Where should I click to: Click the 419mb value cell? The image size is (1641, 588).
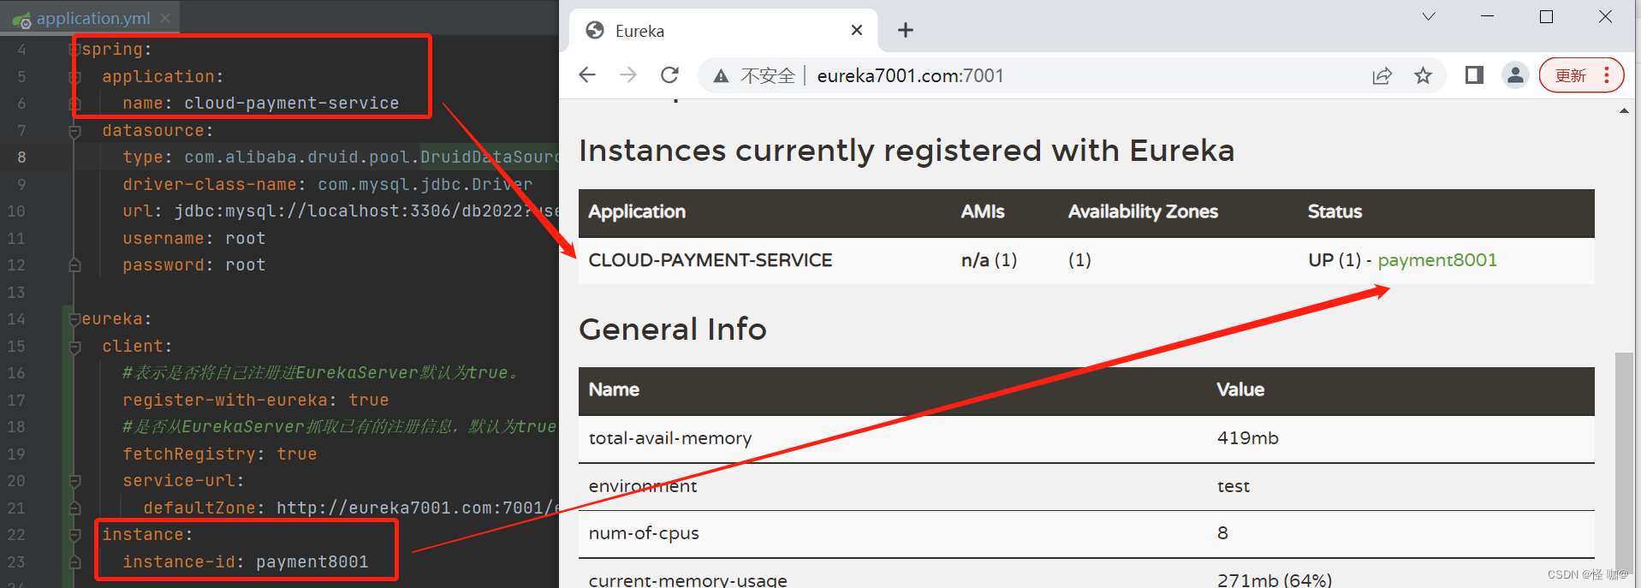click(1248, 438)
